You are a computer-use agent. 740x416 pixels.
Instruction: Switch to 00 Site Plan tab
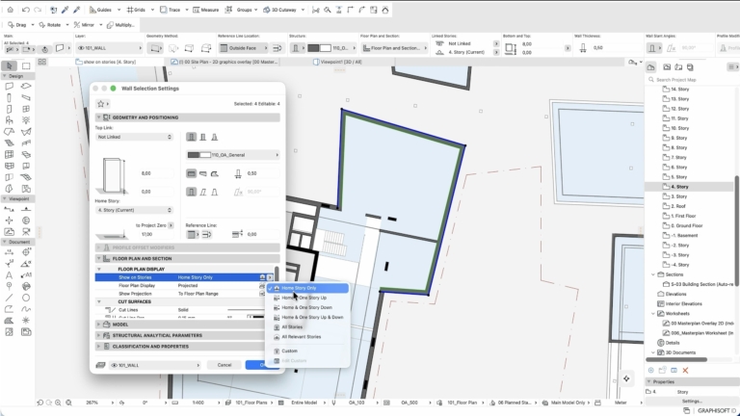coord(225,62)
